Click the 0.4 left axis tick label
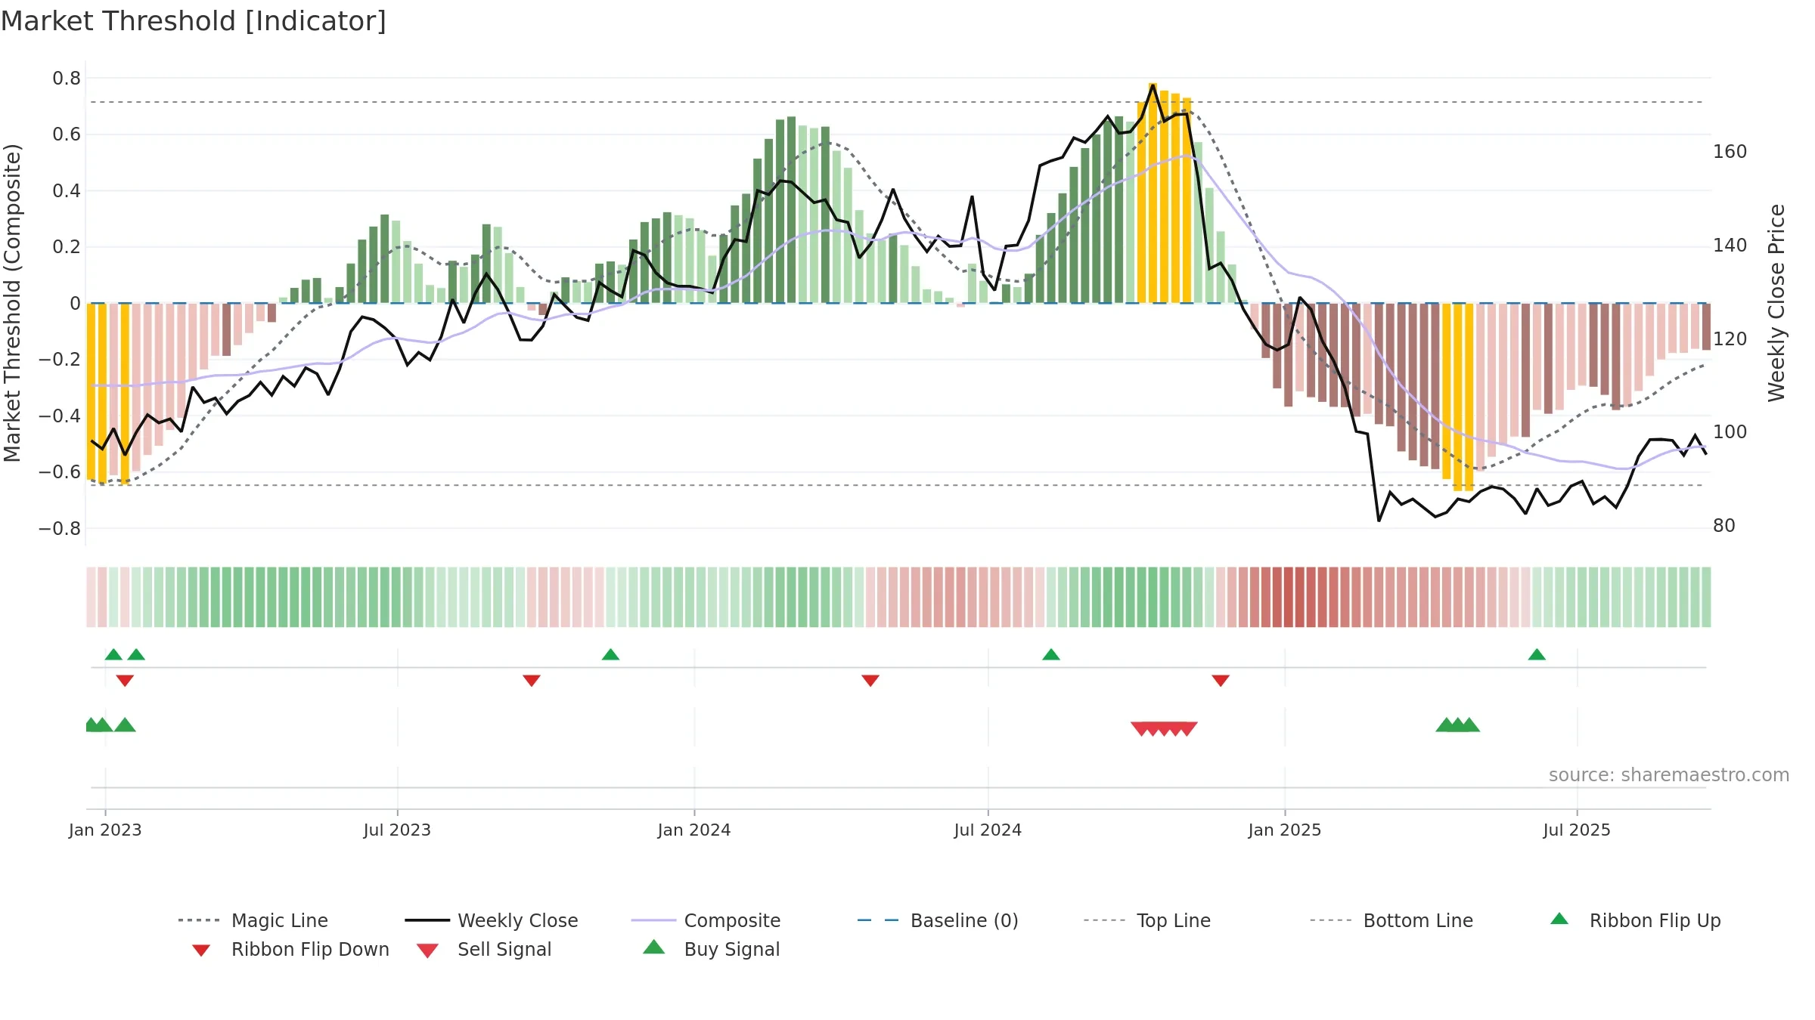The height and width of the screenshot is (1020, 1815). (x=67, y=190)
